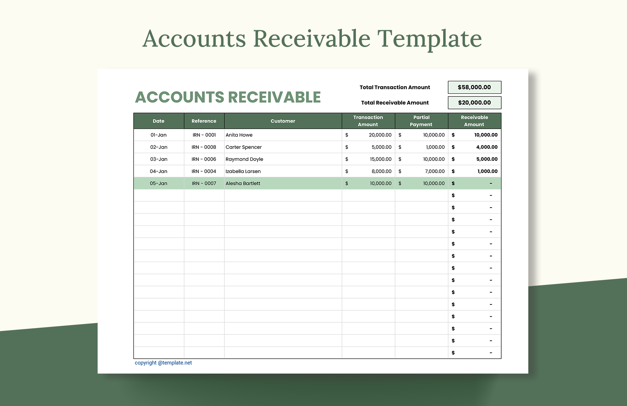Click the Customer column header

coord(283,121)
